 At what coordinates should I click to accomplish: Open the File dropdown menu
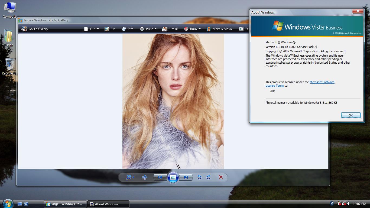tap(92, 29)
